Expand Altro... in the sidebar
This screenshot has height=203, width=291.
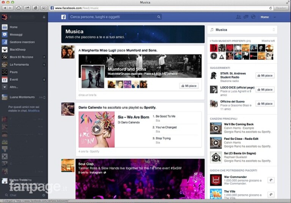pyautogui.click(x=24, y=87)
